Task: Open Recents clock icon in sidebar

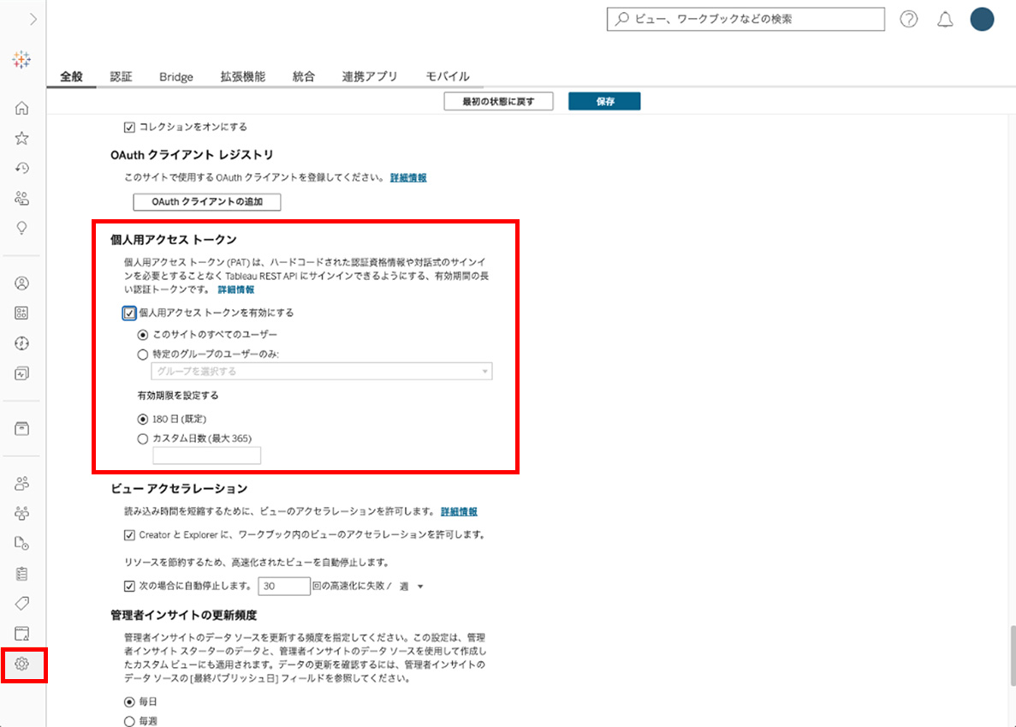Action: pyautogui.click(x=22, y=168)
